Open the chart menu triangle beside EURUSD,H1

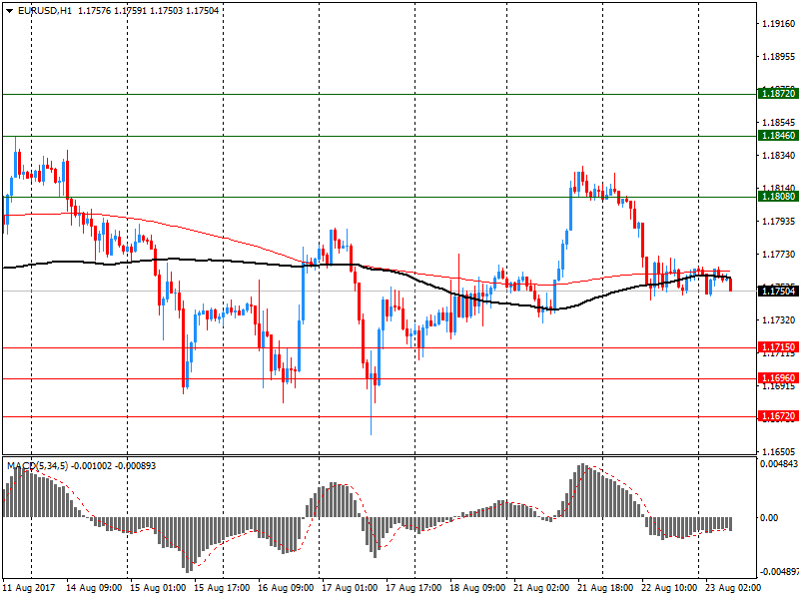(x=10, y=11)
